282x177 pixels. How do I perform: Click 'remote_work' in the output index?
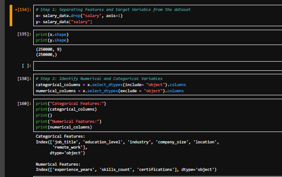point(67,147)
